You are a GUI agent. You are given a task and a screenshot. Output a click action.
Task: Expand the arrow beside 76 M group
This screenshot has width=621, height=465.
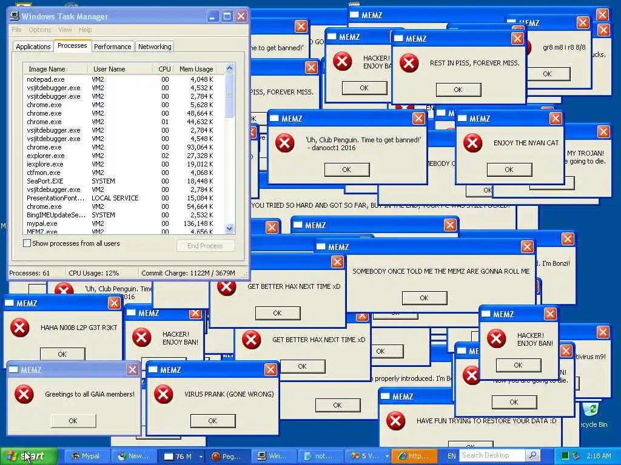click(x=201, y=457)
